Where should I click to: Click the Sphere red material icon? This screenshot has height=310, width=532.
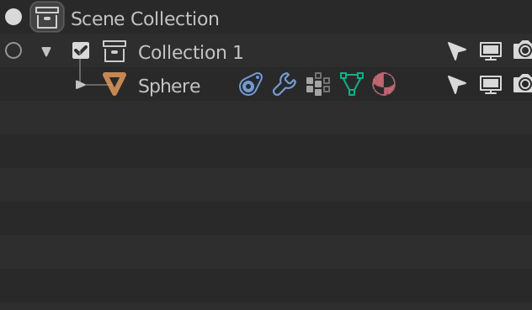point(384,84)
